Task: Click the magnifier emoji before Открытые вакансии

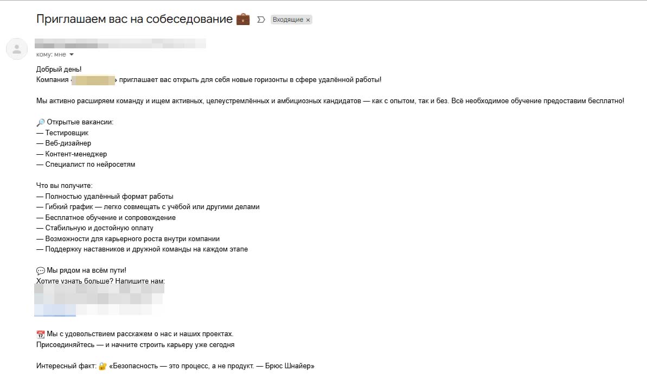Action: [41, 122]
